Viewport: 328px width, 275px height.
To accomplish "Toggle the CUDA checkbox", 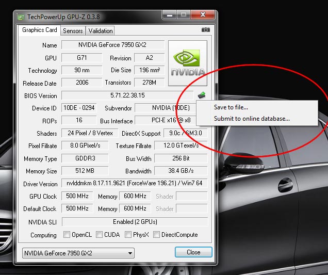I will (x=99, y=234).
